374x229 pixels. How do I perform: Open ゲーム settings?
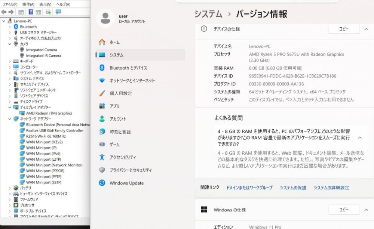[140, 145]
